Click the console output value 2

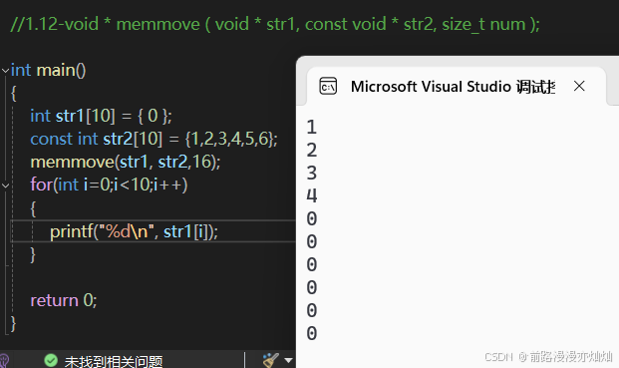(312, 150)
